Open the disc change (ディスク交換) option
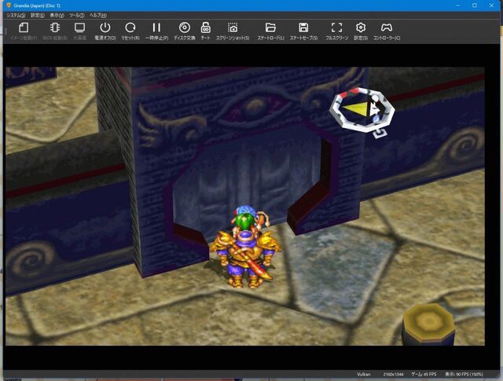The height and width of the screenshot is (381, 503). point(185,31)
